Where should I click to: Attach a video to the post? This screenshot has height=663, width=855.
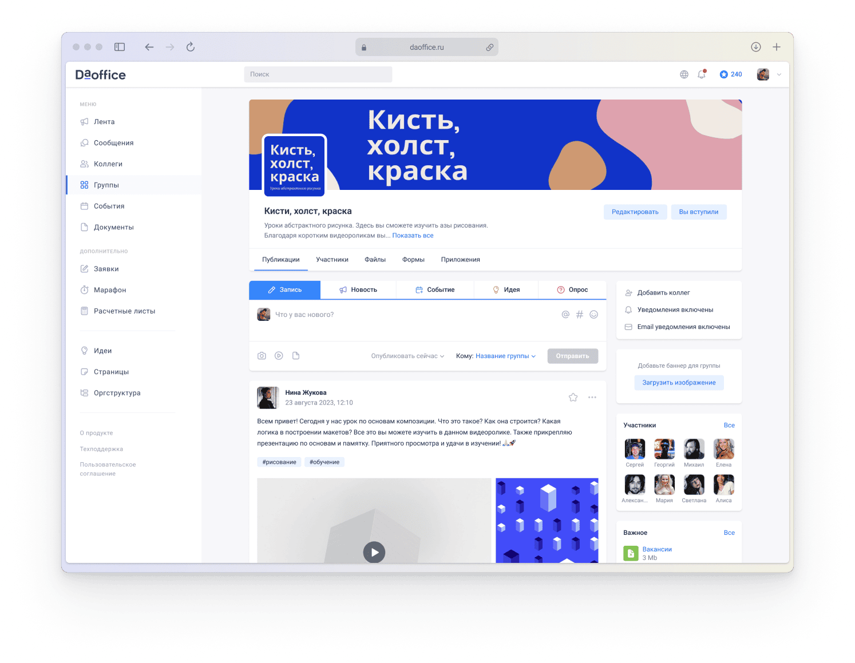click(279, 356)
